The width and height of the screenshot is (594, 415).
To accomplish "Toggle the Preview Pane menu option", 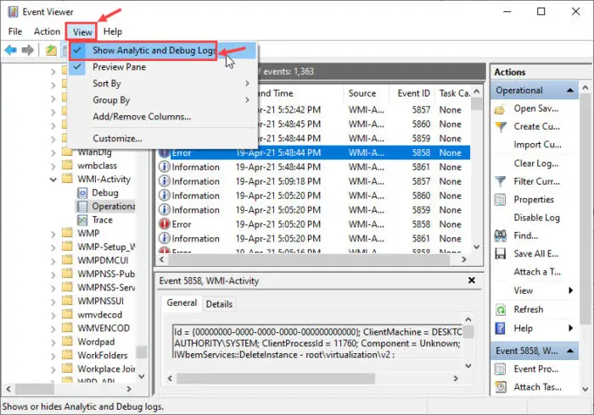I will tap(163, 67).
